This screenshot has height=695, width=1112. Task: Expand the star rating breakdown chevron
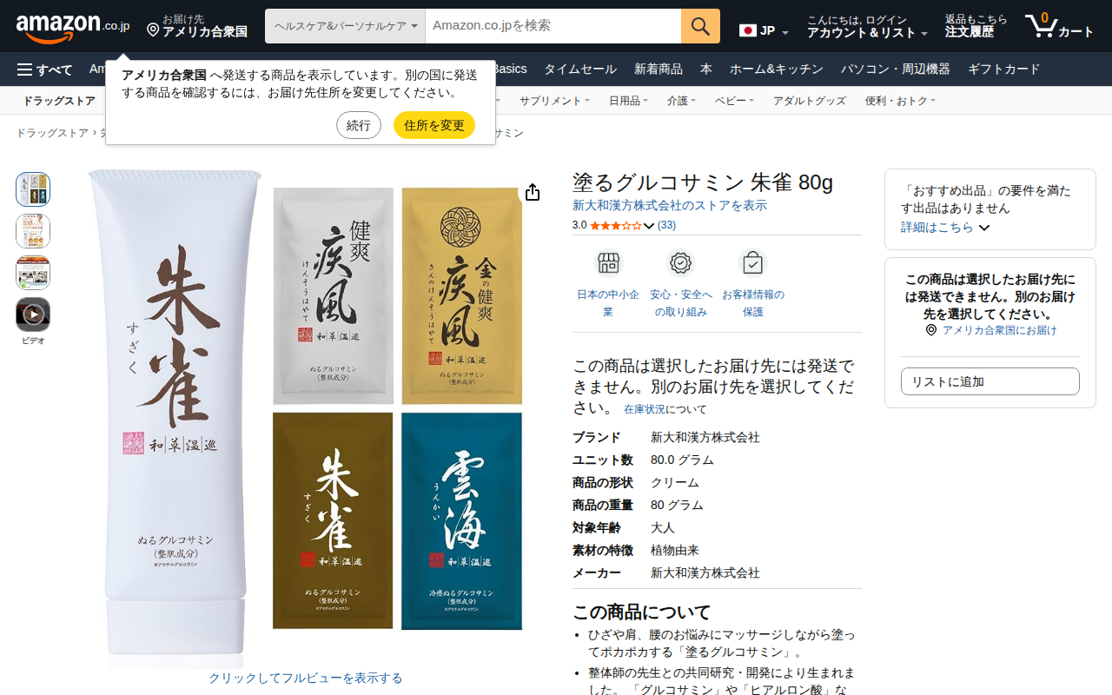coord(649,226)
